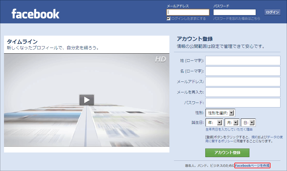Viewport: 287px width, 171px height.
Task: Click the facebook logo
Action: (35, 14)
